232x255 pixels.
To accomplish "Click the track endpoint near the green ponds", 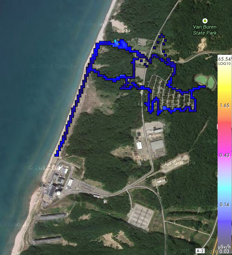I will click(203, 87).
